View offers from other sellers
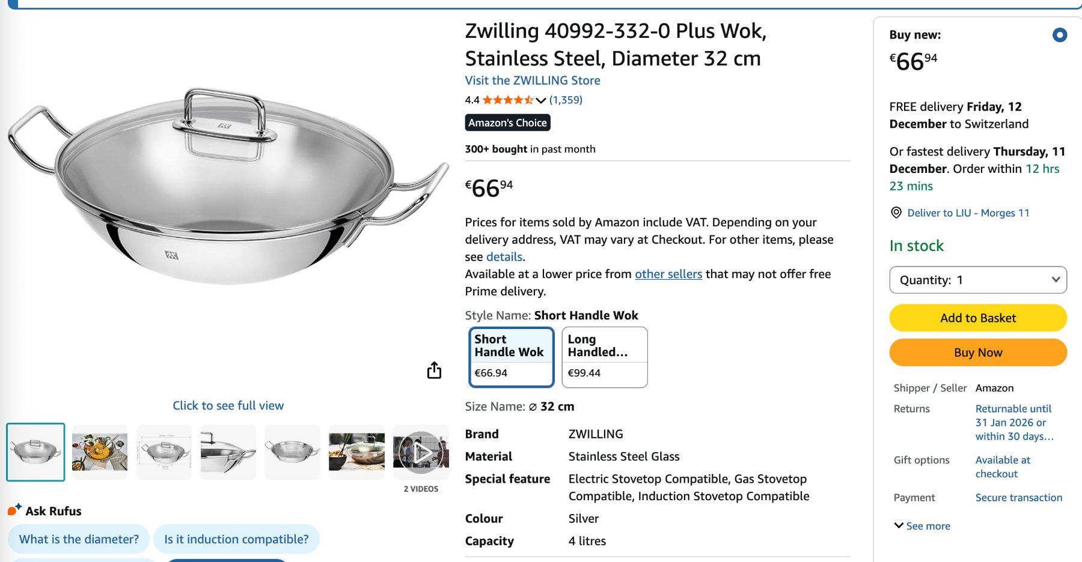Image resolution: width=1082 pixels, height=562 pixels. [x=668, y=274]
